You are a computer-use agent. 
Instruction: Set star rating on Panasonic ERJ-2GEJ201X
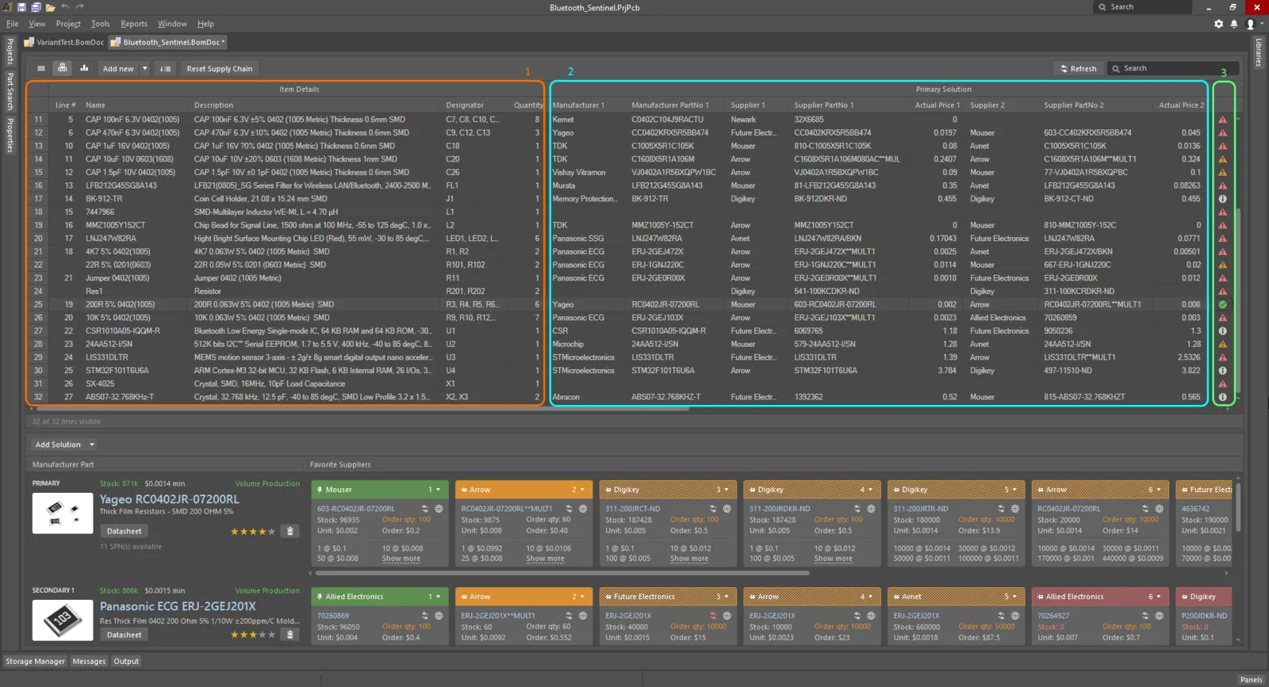coord(253,635)
